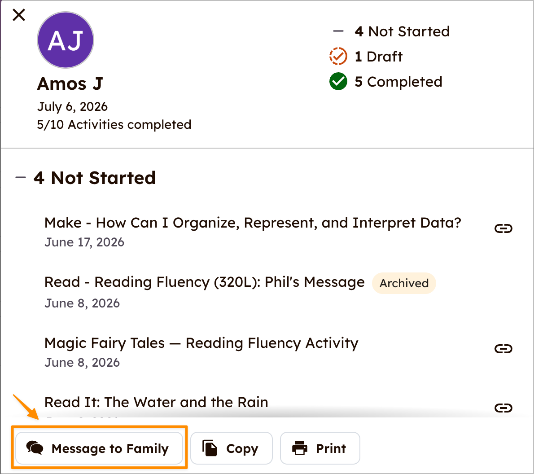Click the documents icon on the Copy button
Image resolution: width=534 pixels, height=474 pixels.
(x=210, y=448)
